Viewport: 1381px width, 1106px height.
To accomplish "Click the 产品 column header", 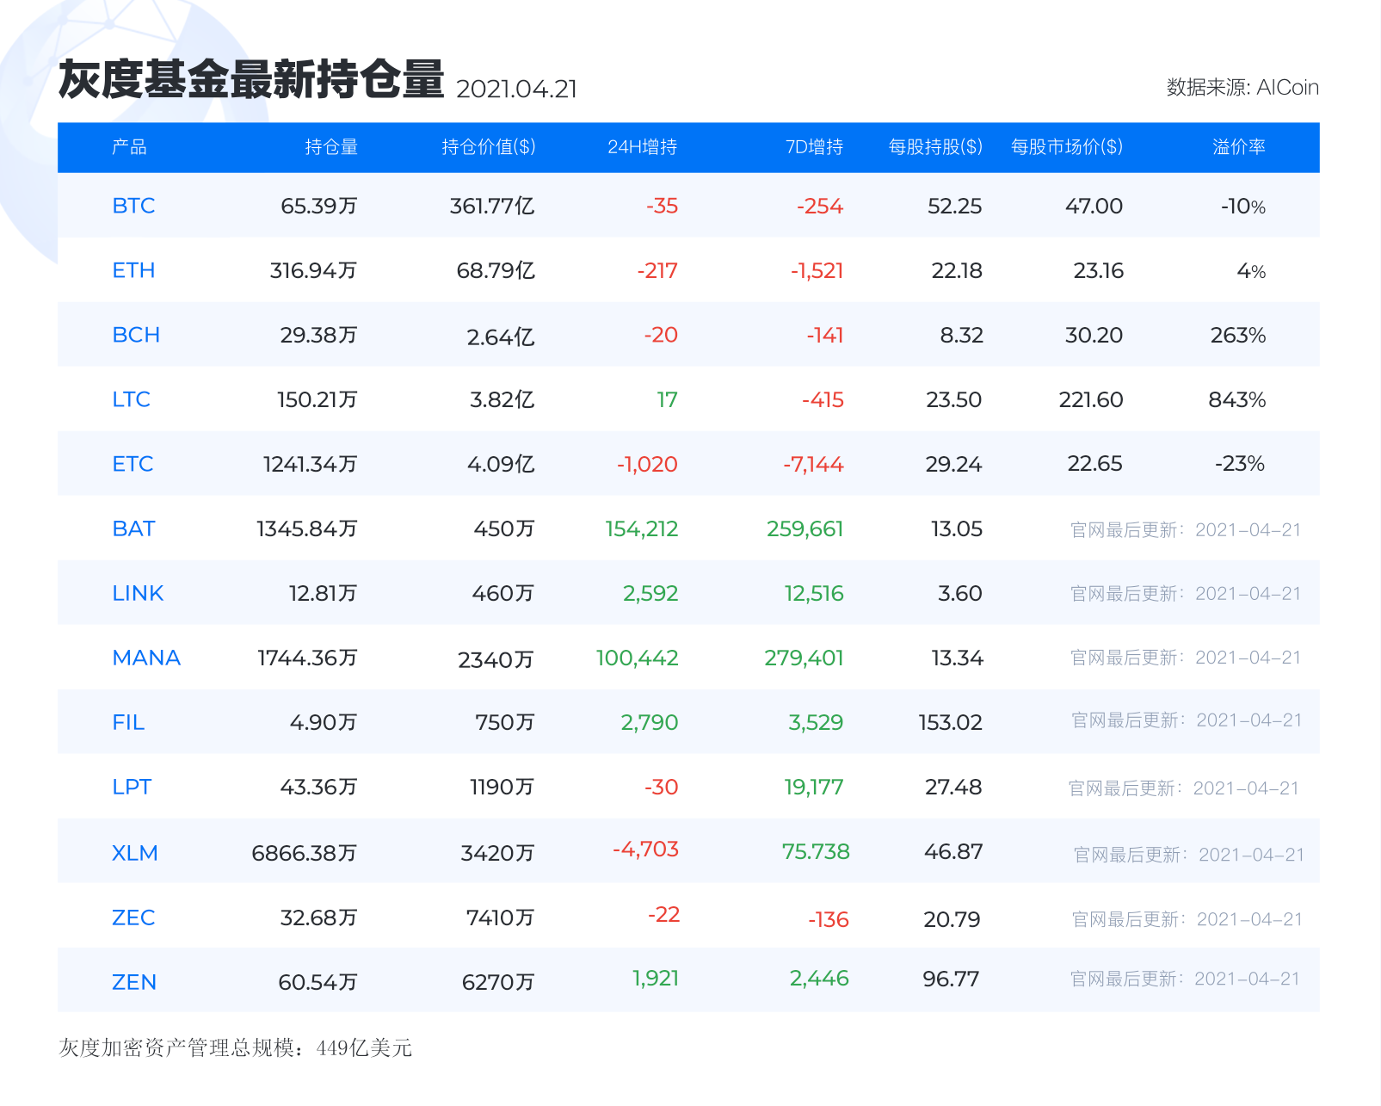I will [x=129, y=147].
